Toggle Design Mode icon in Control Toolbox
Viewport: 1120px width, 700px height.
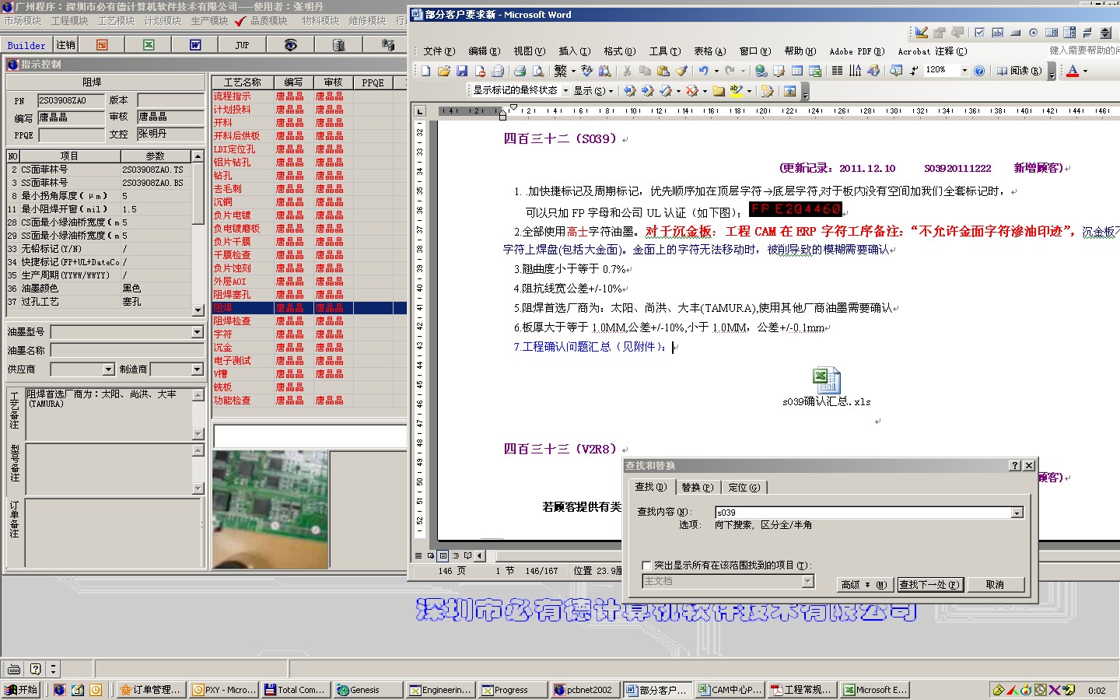921,32
